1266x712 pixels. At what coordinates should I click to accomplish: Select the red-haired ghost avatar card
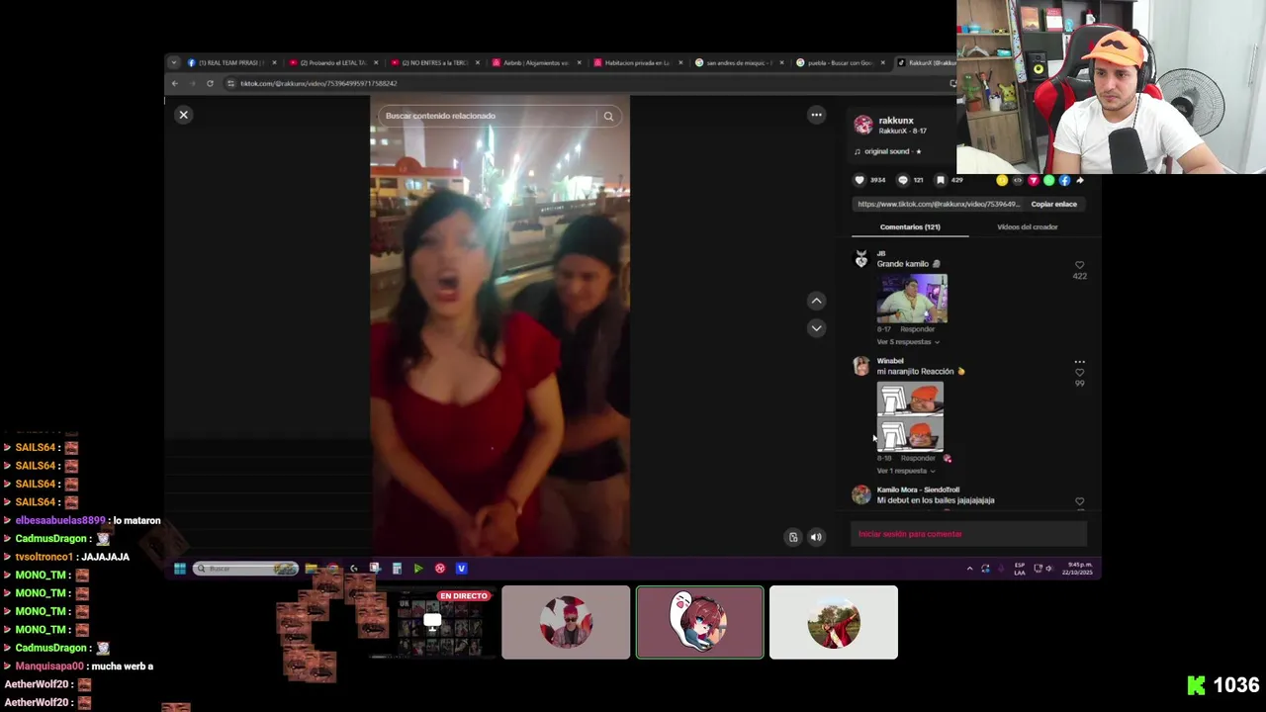pyautogui.click(x=700, y=622)
